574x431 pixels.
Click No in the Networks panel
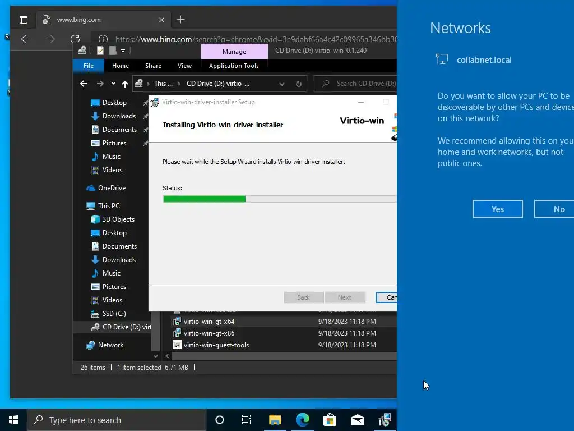tap(554, 209)
